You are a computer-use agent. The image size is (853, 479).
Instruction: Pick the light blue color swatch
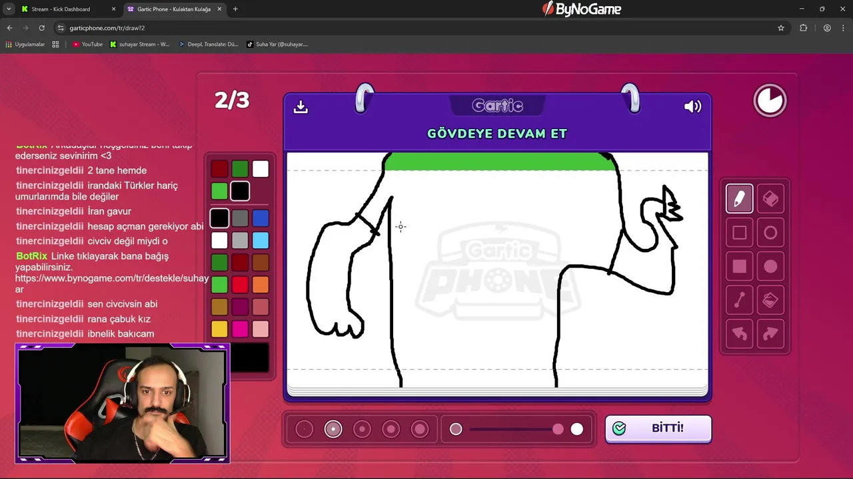(261, 240)
